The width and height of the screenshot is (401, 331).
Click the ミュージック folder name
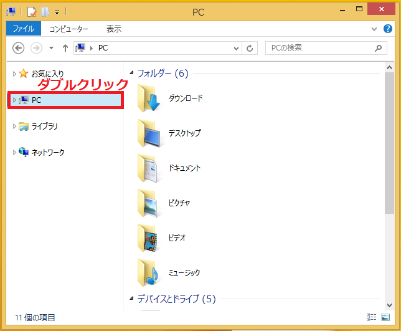[x=184, y=273]
